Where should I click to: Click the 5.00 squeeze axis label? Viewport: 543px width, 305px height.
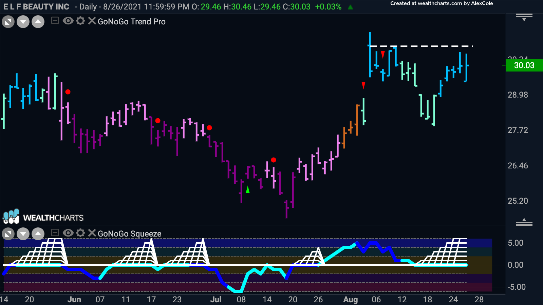coord(516,243)
